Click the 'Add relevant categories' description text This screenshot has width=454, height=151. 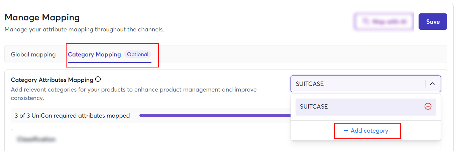(x=134, y=90)
